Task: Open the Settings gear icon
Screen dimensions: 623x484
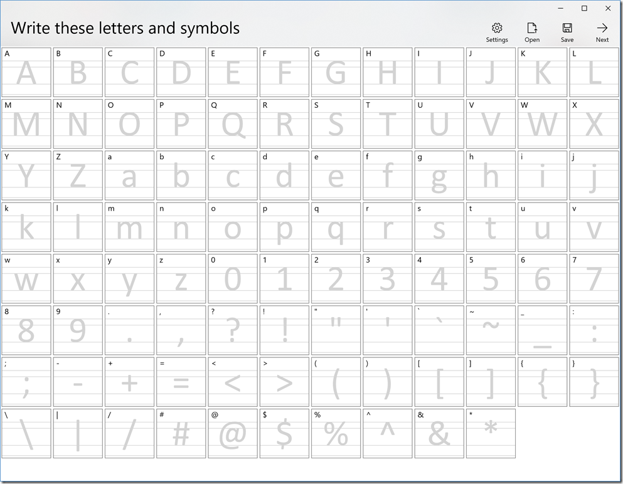Action: point(497,32)
